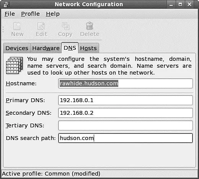Screen dimensions: 199x179
Task: Click the New toolbar icon
Action: pyautogui.click(x=17, y=26)
